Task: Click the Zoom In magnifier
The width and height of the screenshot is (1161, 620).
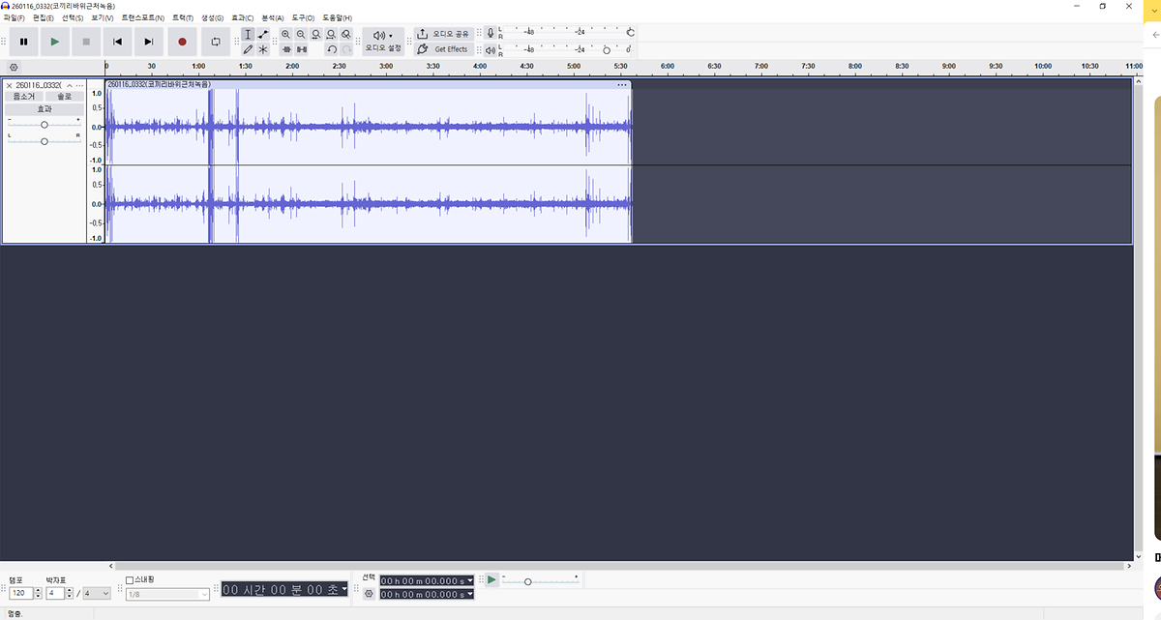Action: point(286,35)
